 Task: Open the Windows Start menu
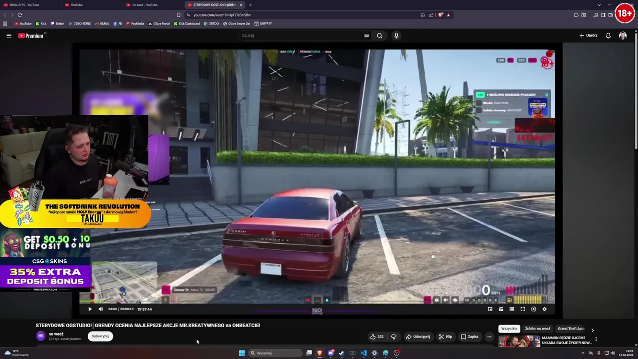(242, 353)
